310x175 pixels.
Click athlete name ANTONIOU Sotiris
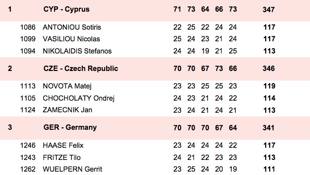pyautogui.click(x=72, y=27)
